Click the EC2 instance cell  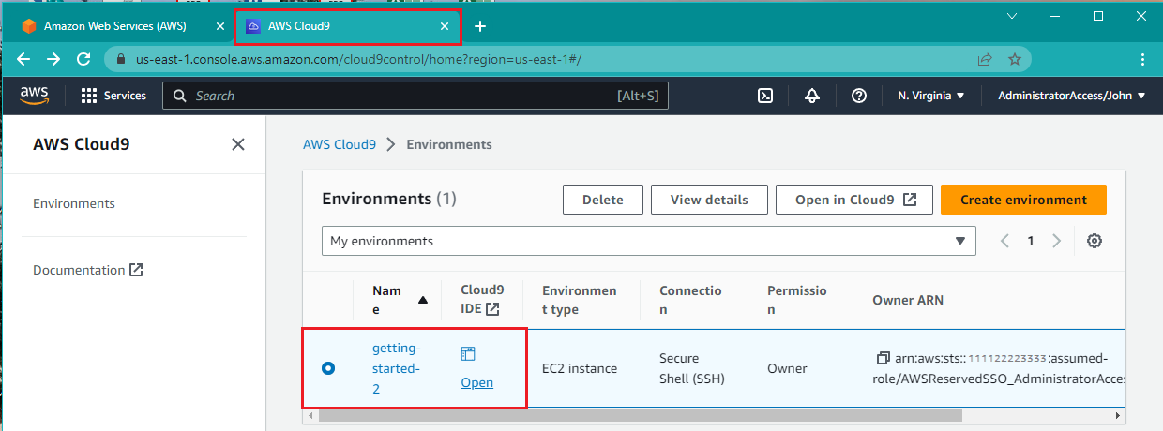580,368
